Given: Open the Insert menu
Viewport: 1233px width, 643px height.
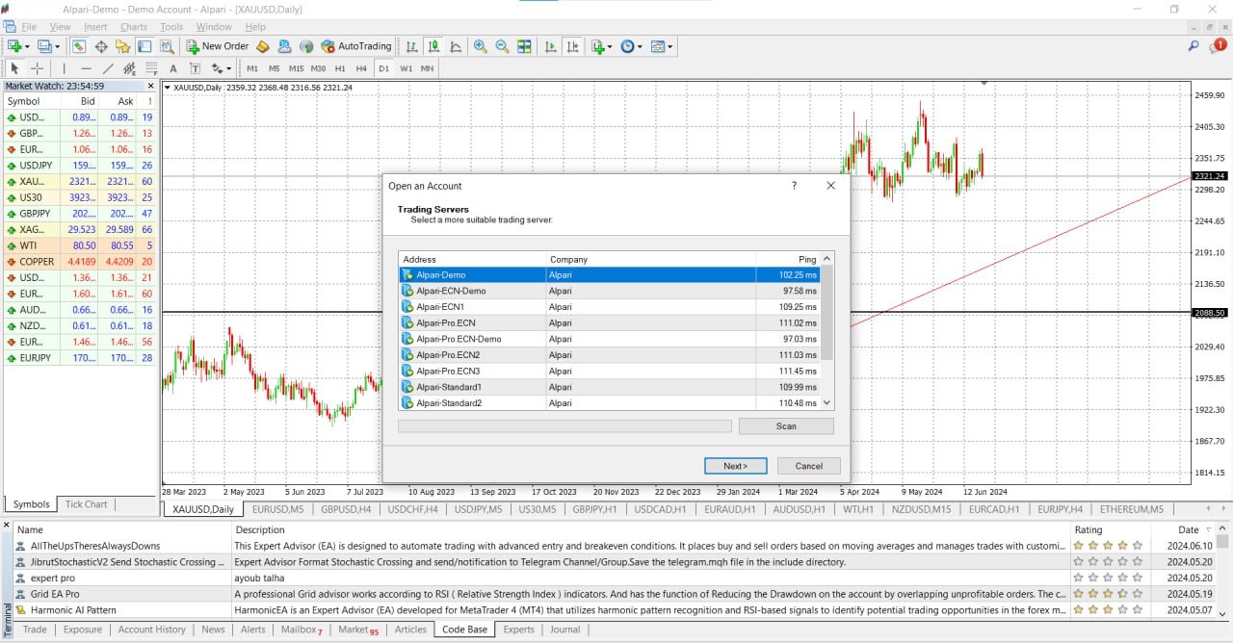Looking at the screenshot, I should tap(95, 27).
